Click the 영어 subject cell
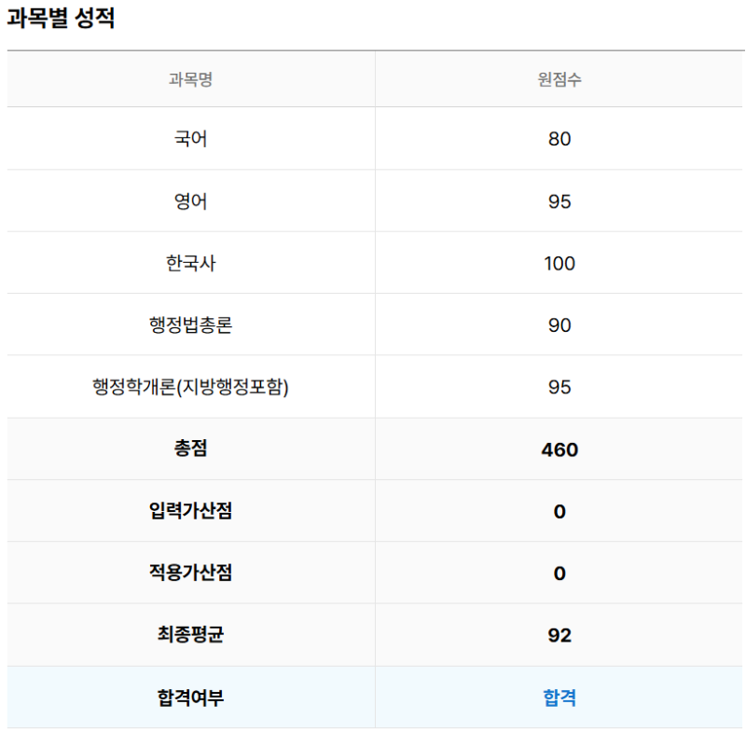The image size is (746, 732). (x=191, y=201)
